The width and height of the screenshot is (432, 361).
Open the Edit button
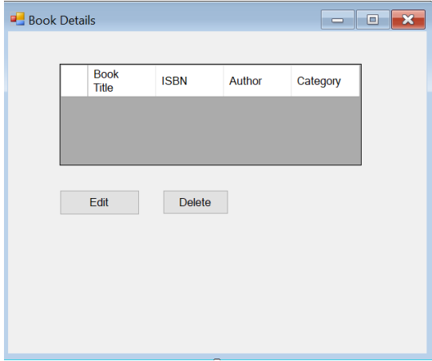point(100,202)
